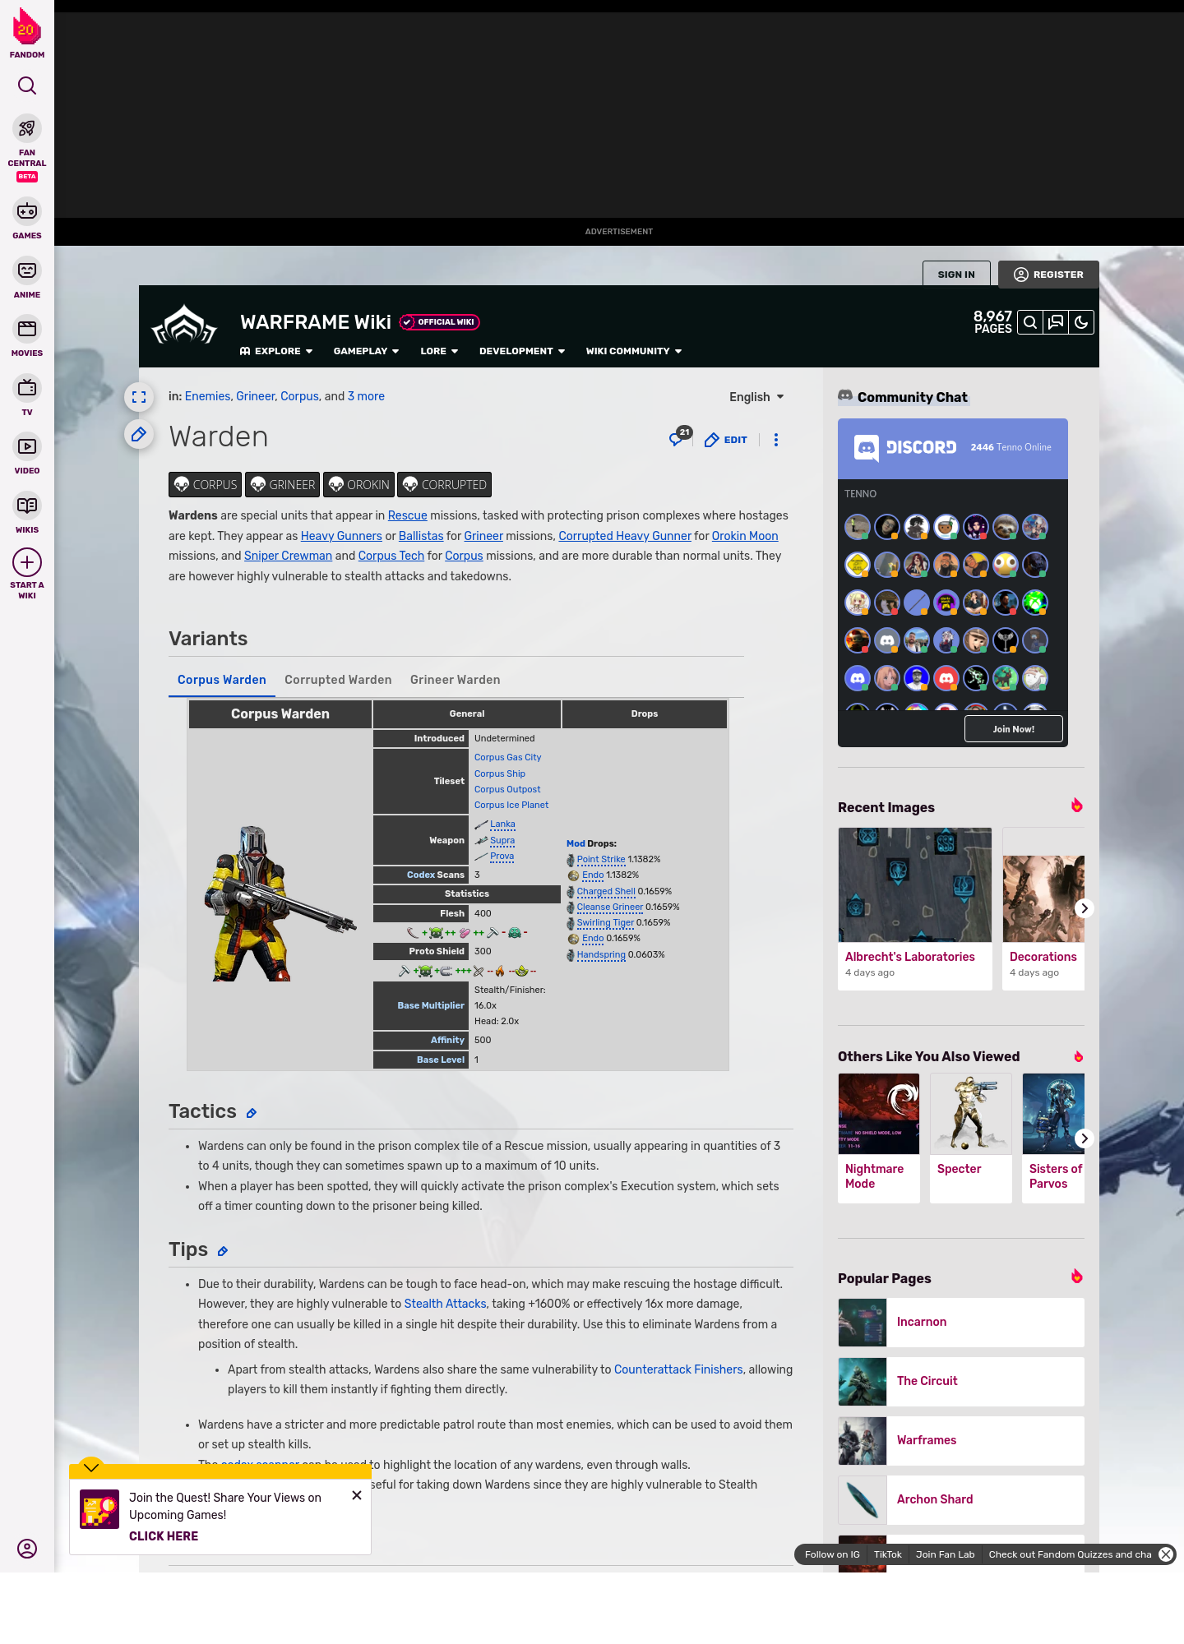Expand the Explore menu
The height and width of the screenshot is (1644, 1184).
click(x=276, y=351)
